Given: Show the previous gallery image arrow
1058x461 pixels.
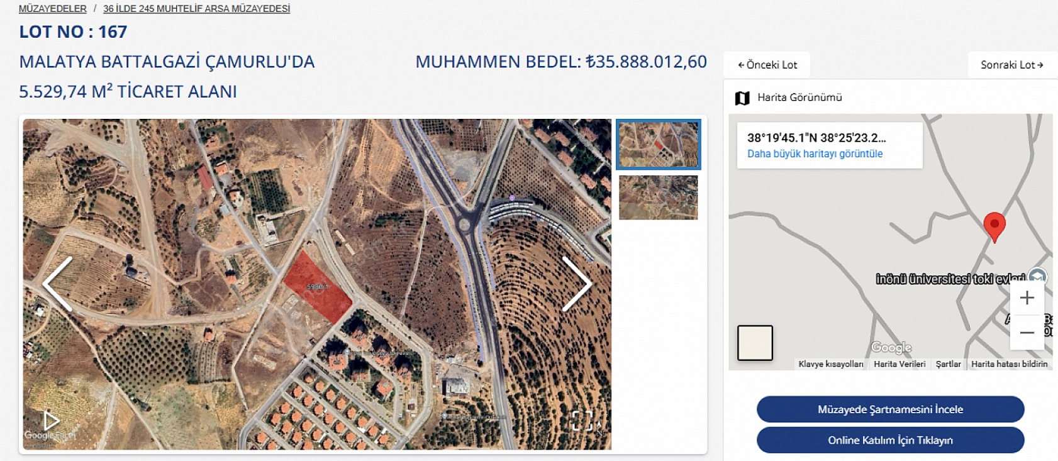Looking at the screenshot, I should (x=57, y=284).
